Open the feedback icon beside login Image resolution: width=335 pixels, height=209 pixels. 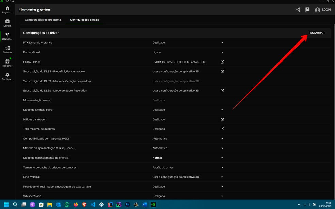click(307, 10)
